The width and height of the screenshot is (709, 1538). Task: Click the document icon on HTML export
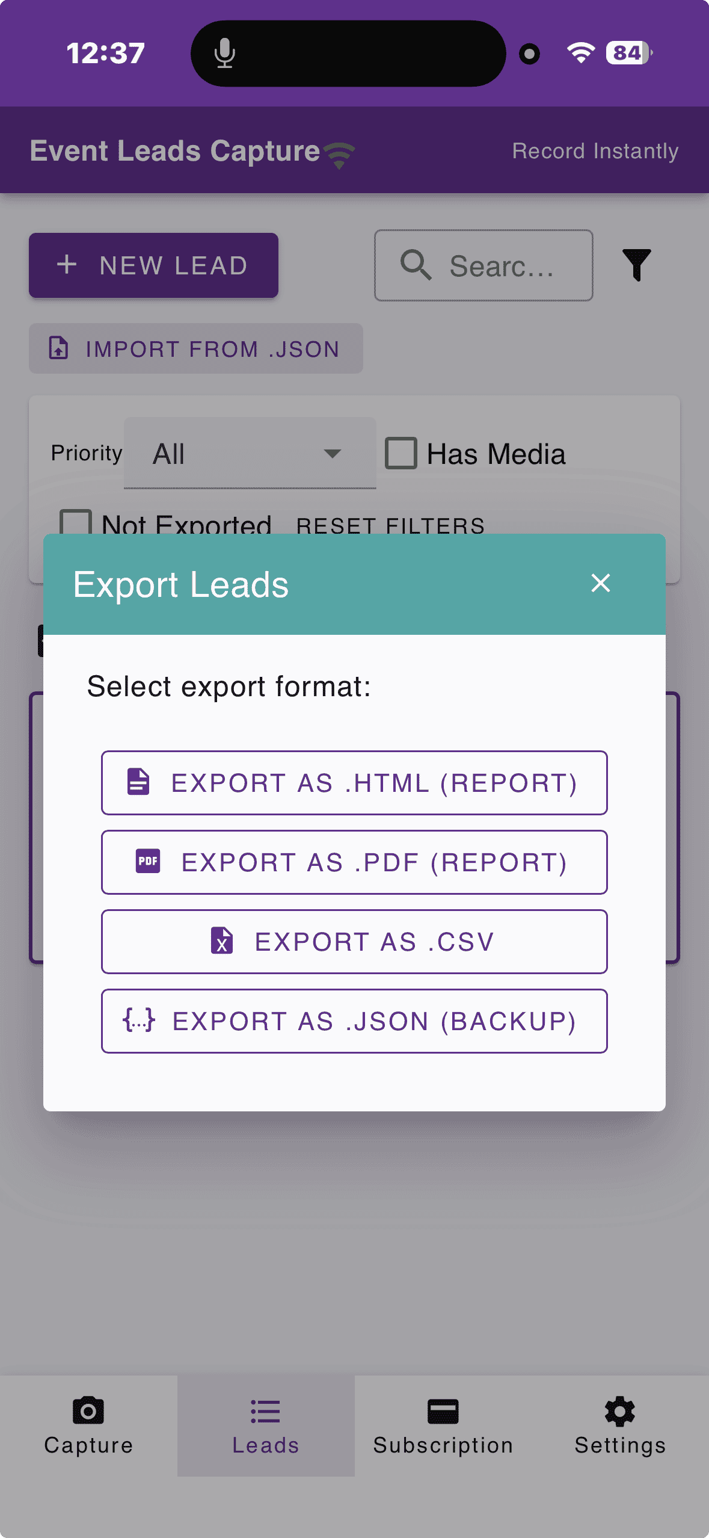click(x=138, y=782)
